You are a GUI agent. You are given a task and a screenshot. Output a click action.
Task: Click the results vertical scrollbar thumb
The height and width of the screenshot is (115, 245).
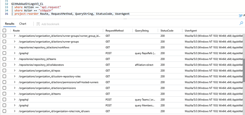[x=244, y=70]
